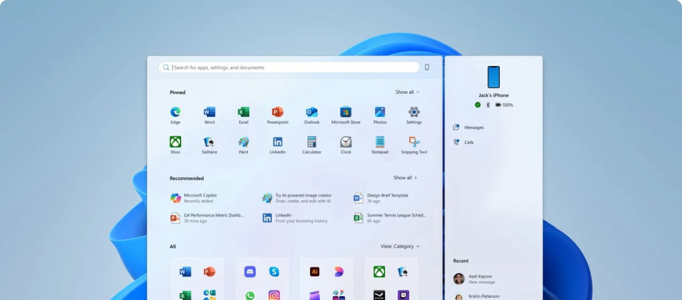
Task: Open Aadi Kapoor's recent message
Action: (480, 279)
